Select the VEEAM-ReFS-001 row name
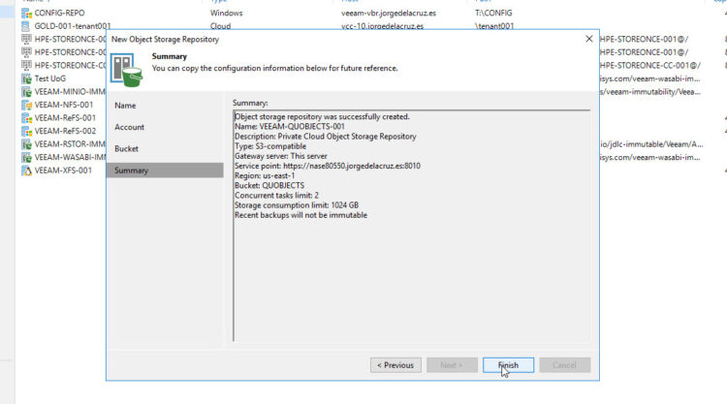The image size is (727, 404). (x=65, y=118)
